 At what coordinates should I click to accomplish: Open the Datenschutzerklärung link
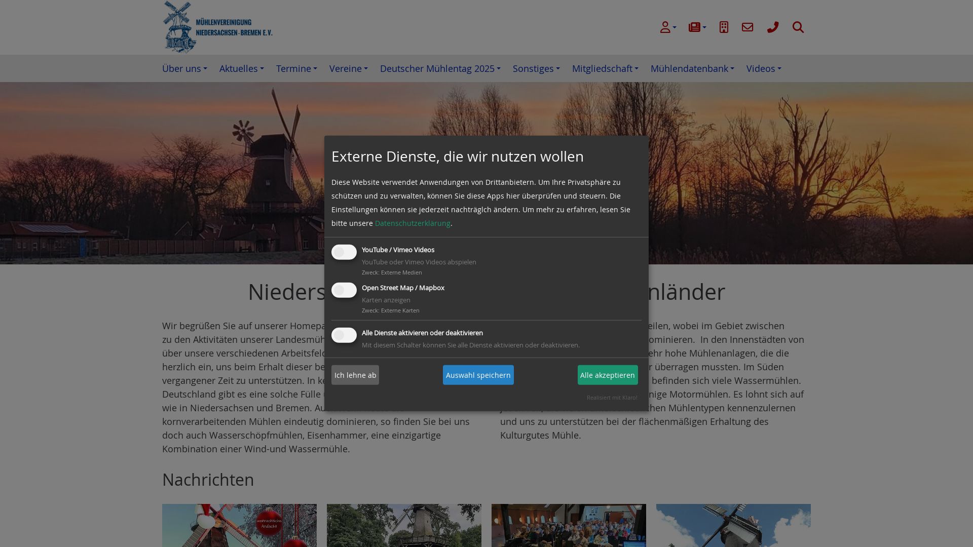pyautogui.click(x=413, y=223)
